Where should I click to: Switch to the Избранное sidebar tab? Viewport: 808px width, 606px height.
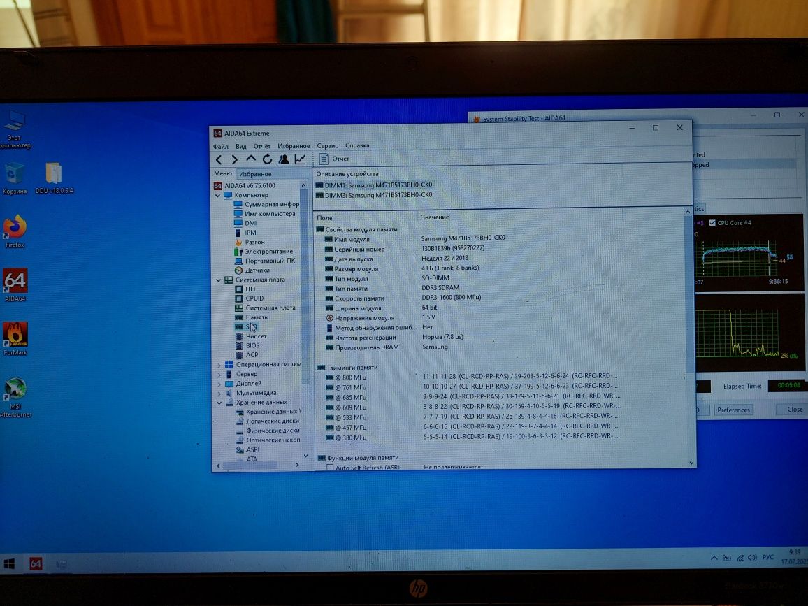(x=255, y=174)
